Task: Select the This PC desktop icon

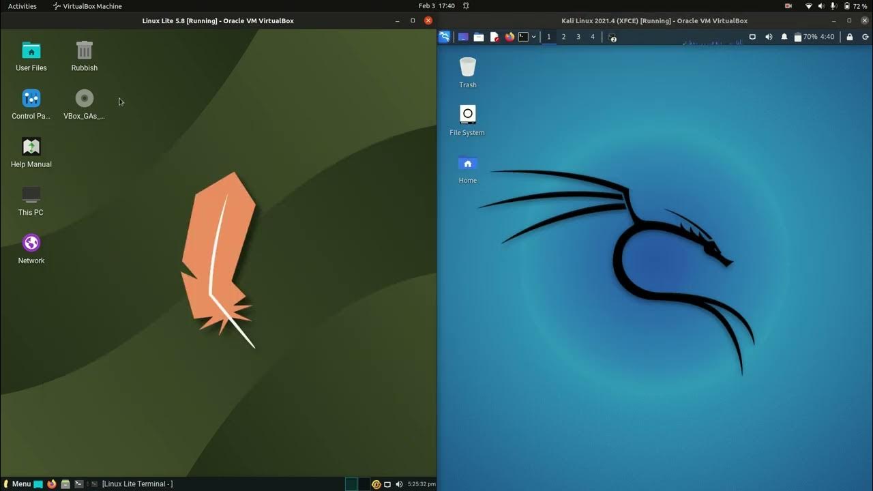Action: (x=31, y=201)
